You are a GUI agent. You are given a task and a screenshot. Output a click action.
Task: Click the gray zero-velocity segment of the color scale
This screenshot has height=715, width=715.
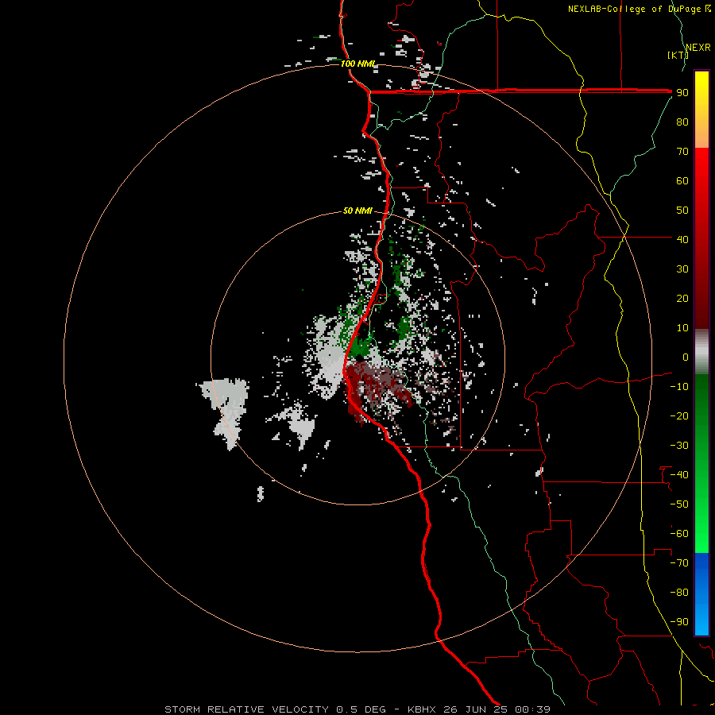click(701, 352)
